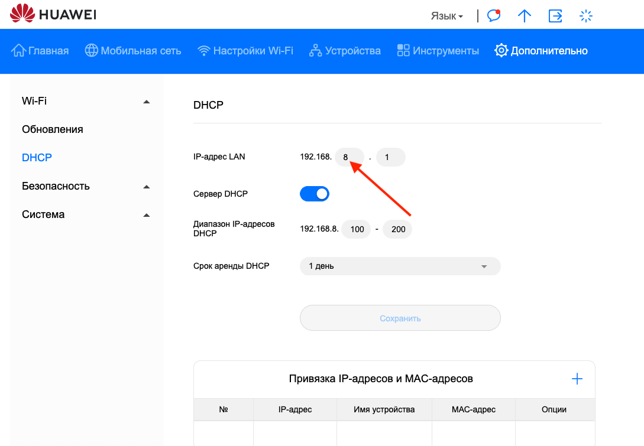Image resolution: width=644 pixels, height=446 pixels.
Task: Disable the Сервер DHCP toggle
Action: click(x=315, y=194)
